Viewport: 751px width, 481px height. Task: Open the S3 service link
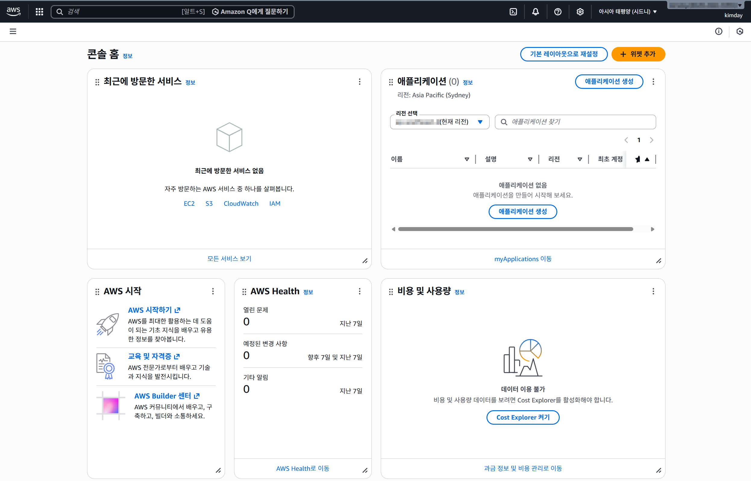click(x=209, y=203)
